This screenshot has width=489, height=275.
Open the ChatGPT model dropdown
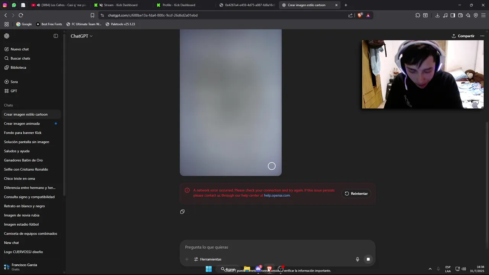tap(81, 36)
